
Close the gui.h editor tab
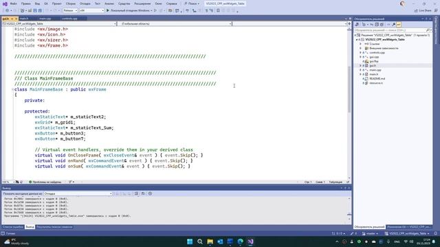click(x=16, y=19)
